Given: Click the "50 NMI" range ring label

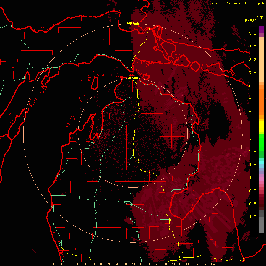Looking at the screenshot, I should click(133, 78).
